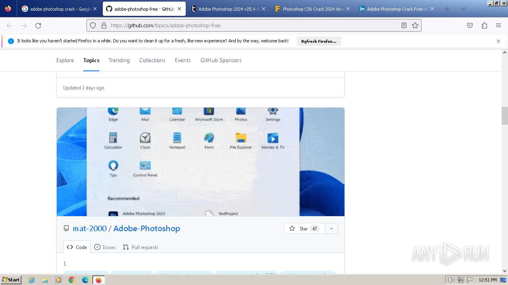Open the Firefox application menu
Image resolution: width=508 pixels, height=285 pixels.
tap(498, 25)
